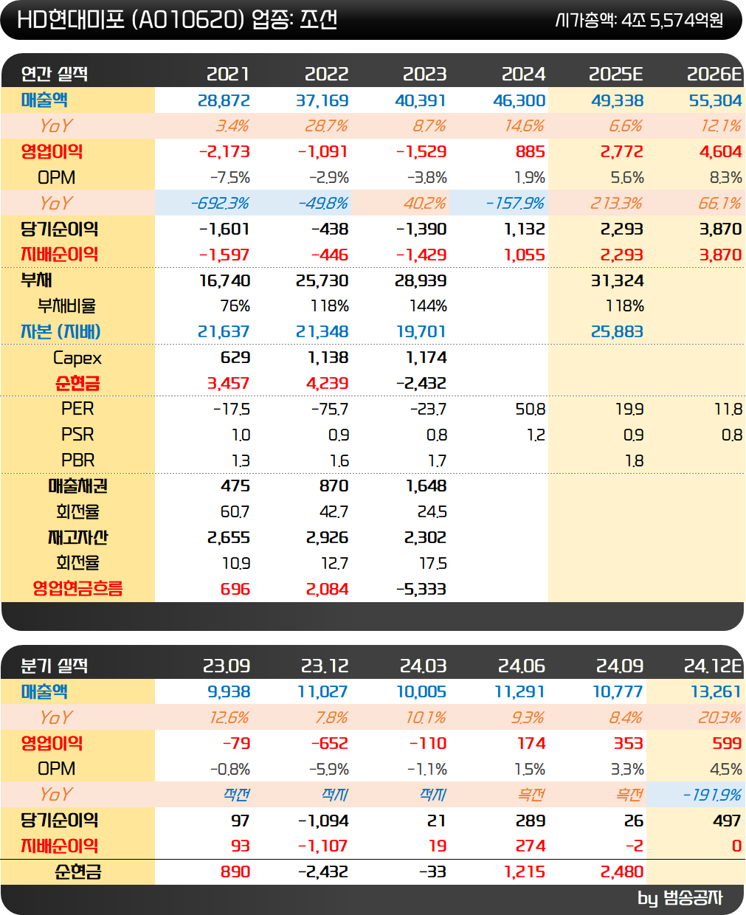
Task: Click the annual 영업이익 value 885
Action: [530, 152]
